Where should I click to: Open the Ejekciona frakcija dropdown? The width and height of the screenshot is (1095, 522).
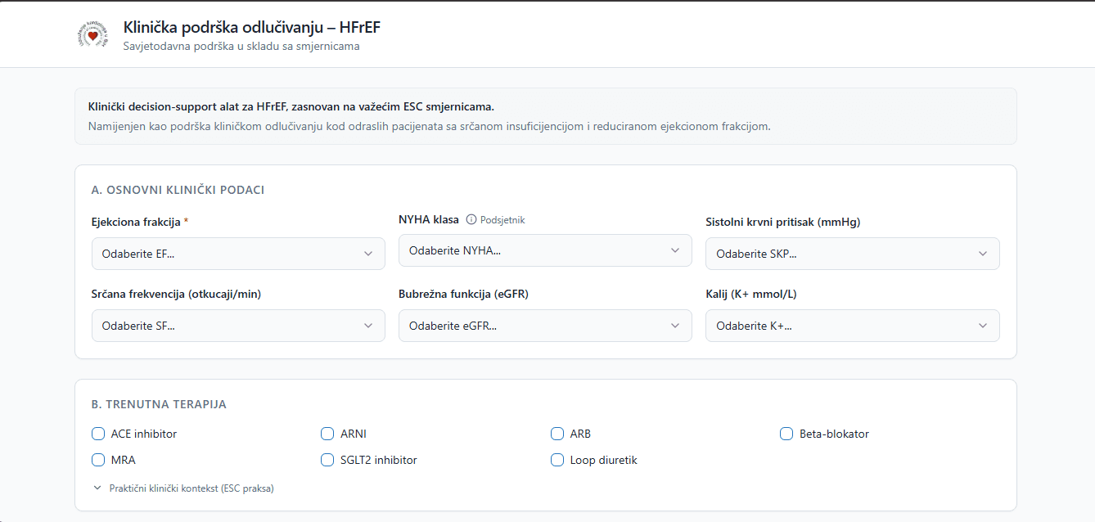coord(238,254)
